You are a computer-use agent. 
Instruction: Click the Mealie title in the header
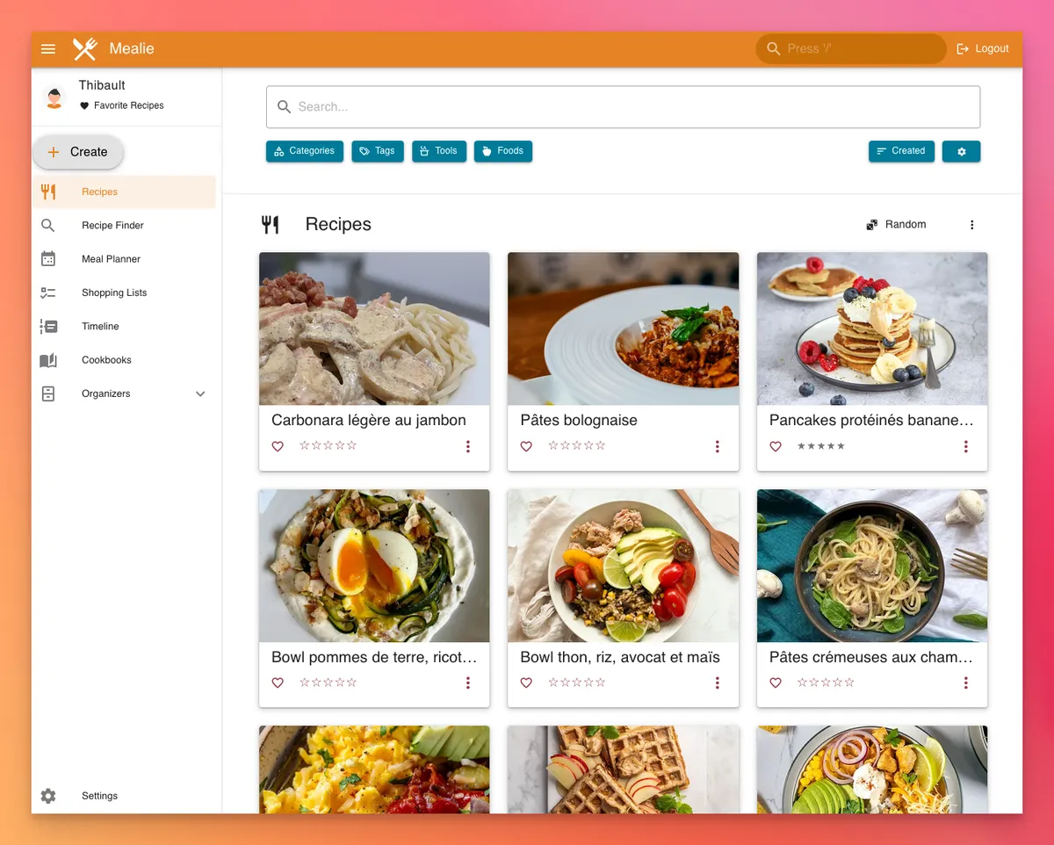click(132, 49)
